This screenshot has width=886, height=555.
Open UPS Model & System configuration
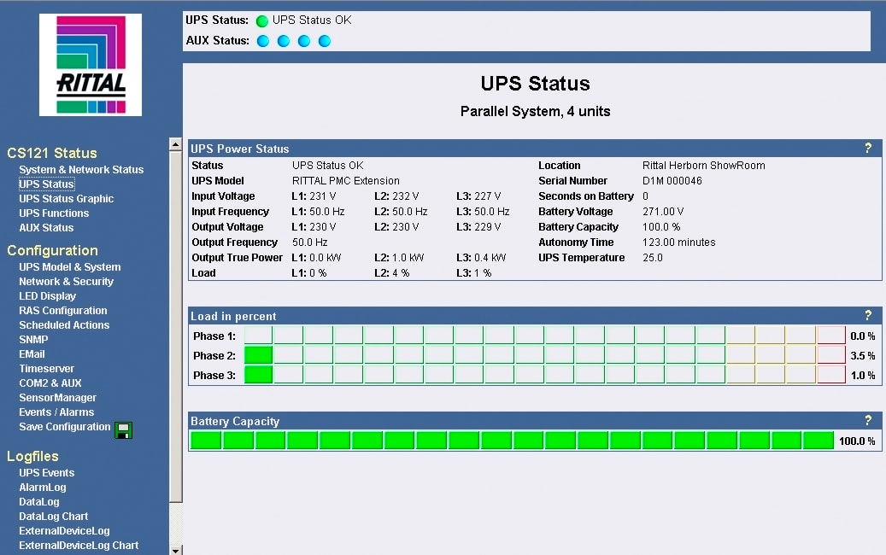click(x=69, y=266)
